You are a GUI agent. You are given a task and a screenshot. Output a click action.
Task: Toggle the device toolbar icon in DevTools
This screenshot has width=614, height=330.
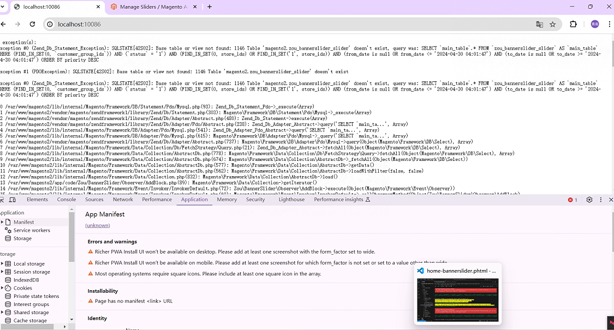click(12, 200)
